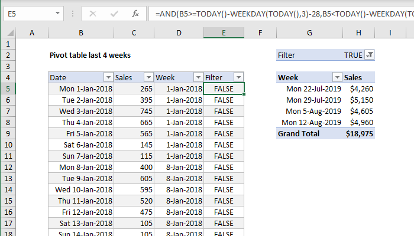The width and height of the screenshot is (414, 236).
Task: Click the pivot Filter TRUE funnel button
Action: coord(370,55)
